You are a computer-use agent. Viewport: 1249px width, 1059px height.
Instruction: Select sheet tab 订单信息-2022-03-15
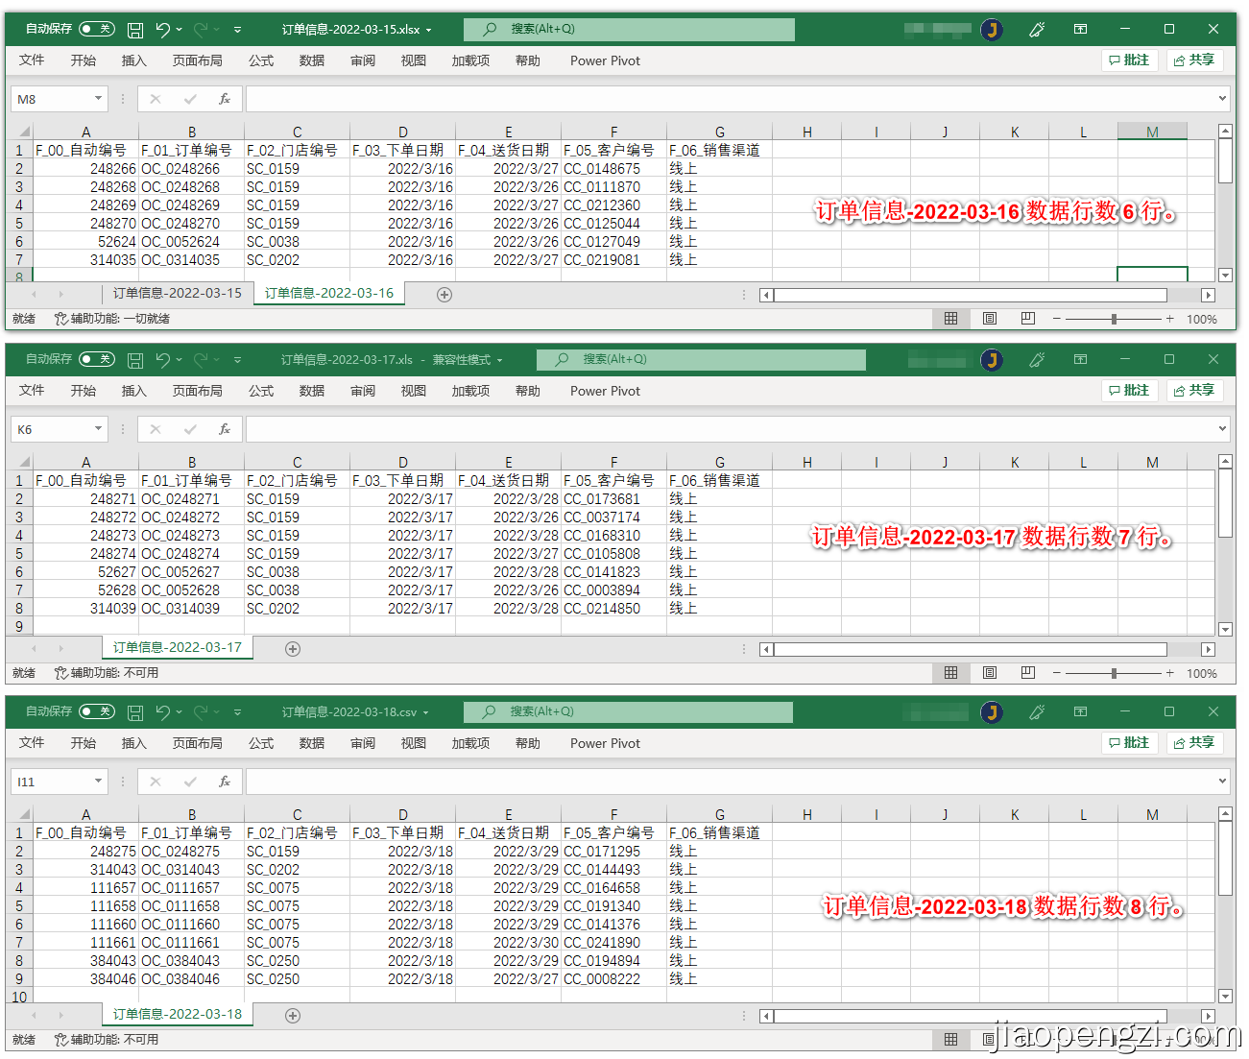point(178,294)
